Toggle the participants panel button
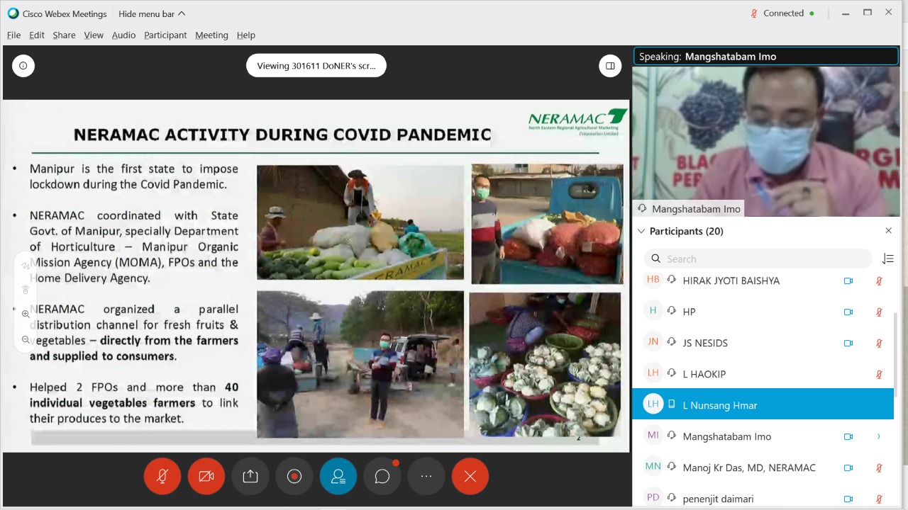Viewport: 908px width, 510px height. pos(338,476)
